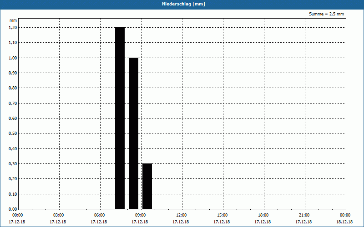Click the 15:00 time axis label
Viewport: 364px width, 227px height.
tap(223, 215)
